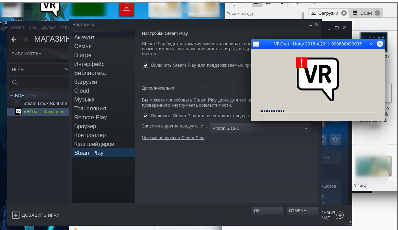Screen dimensions: 398x230
Task: Click the ОТМЕНА button
Action: (302, 211)
